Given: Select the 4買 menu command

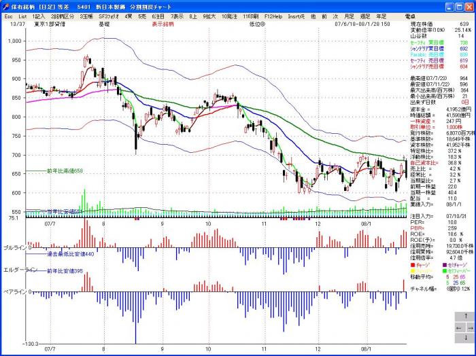Looking at the screenshot, I should point(126,15).
